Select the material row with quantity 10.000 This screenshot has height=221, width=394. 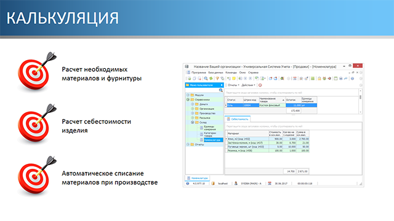pos(268,147)
